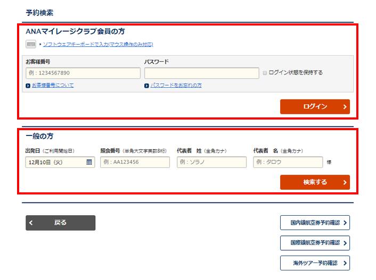Click chevron on 国内線航空券予約確認 button
This screenshot has width=376, height=280.
click(x=346, y=223)
